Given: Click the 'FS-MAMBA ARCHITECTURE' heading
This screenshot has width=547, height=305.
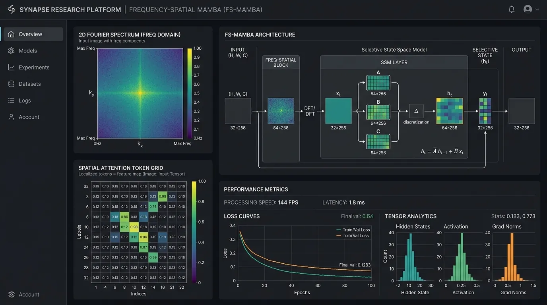Looking at the screenshot, I should (260, 35).
